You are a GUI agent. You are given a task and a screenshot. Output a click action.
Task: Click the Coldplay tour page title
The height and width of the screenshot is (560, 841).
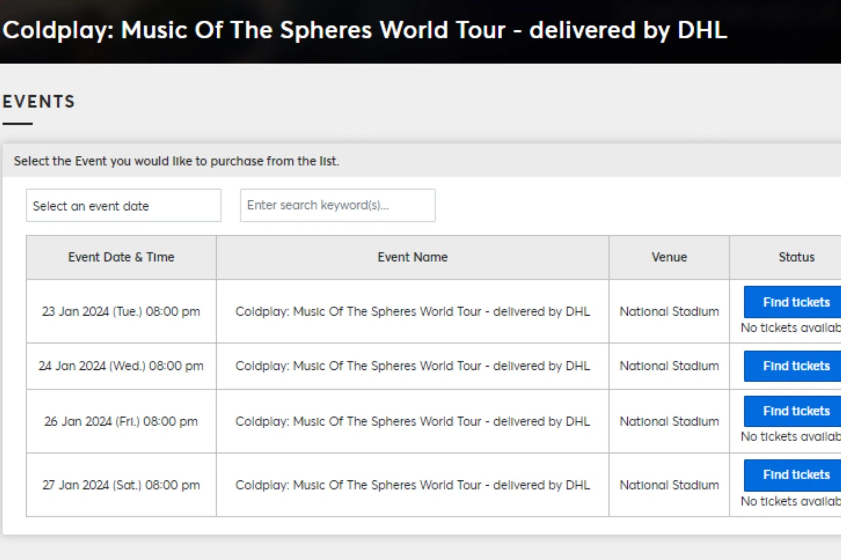point(365,30)
